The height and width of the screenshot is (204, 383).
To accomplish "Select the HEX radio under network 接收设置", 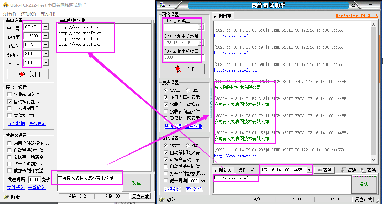I will click(188, 90).
